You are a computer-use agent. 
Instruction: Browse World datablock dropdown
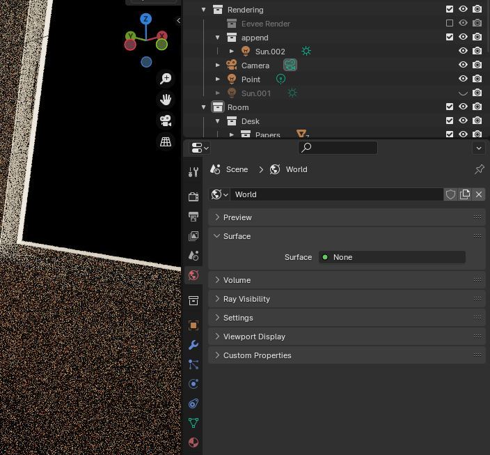(x=219, y=194)
